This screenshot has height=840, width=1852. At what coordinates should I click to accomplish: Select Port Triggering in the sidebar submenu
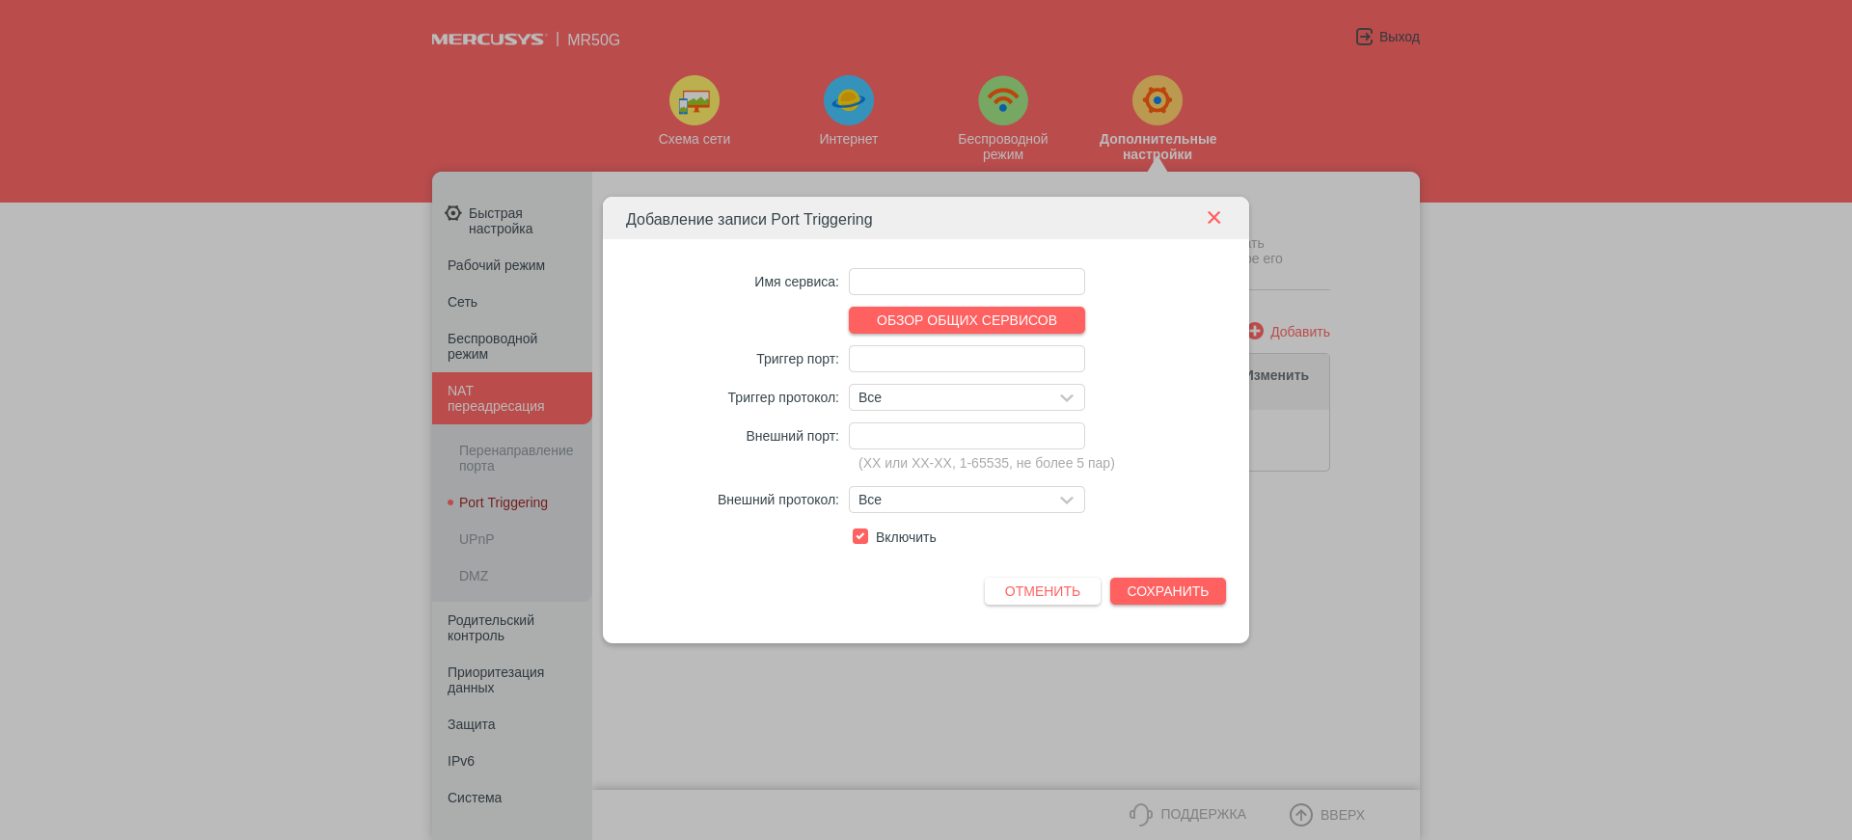pos(503,502)
